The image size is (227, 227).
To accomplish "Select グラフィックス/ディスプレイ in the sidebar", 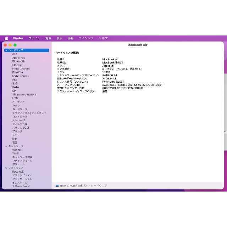I will 29,113.
